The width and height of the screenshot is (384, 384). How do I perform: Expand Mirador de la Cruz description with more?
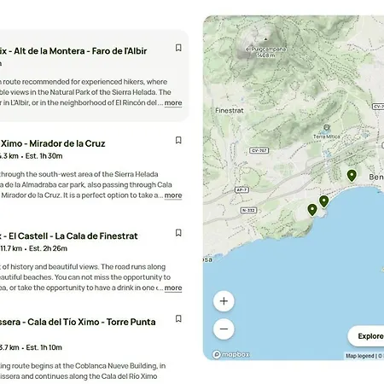[173, 195]
